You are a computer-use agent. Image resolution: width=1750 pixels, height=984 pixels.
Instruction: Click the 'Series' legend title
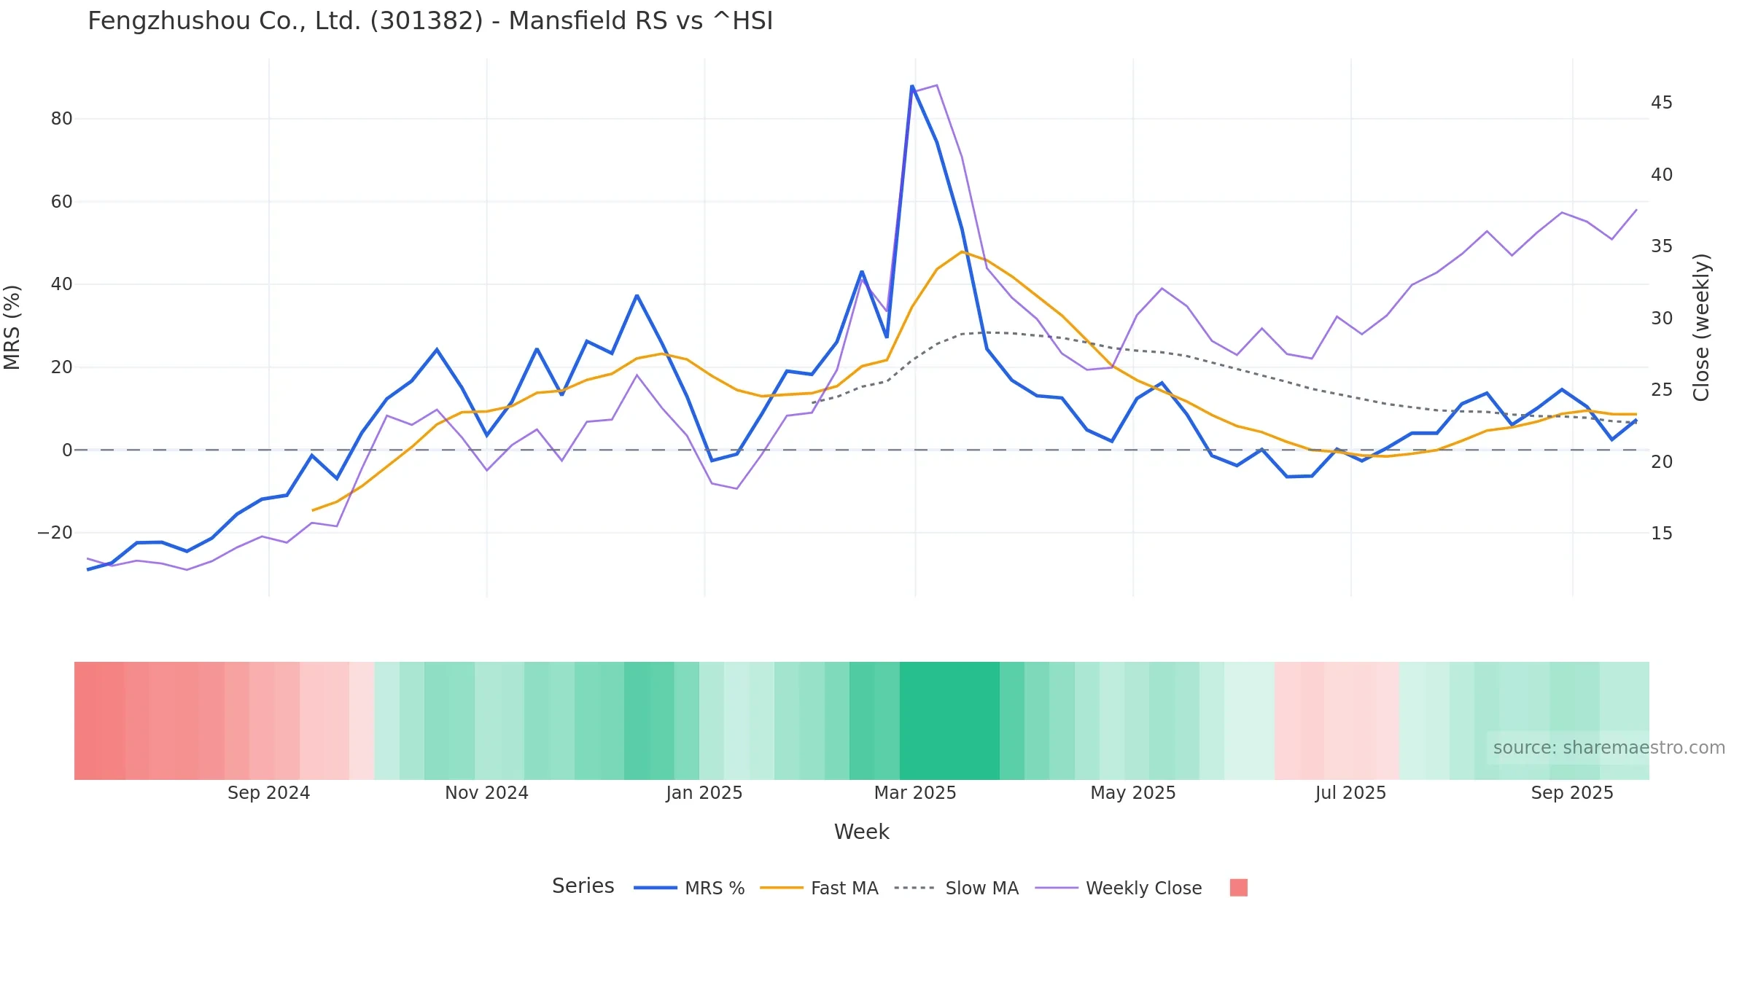(x=583, y=886)
